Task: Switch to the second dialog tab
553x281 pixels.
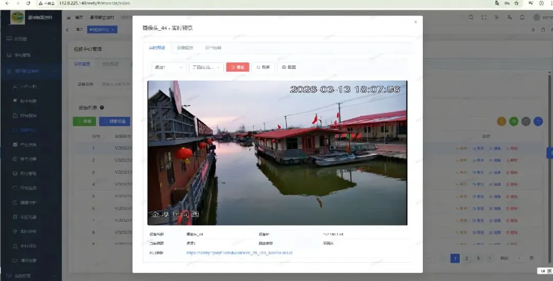Action: 185,48
